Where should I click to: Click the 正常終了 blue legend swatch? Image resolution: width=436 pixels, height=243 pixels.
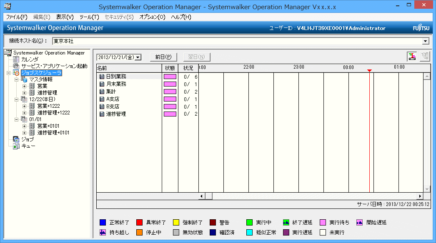coord(103,223)
